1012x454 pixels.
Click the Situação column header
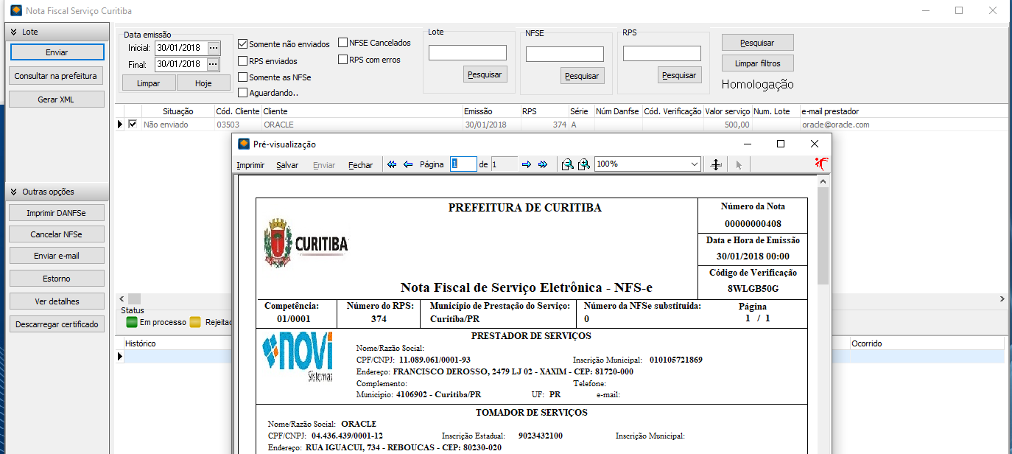(x=178, y=111)
